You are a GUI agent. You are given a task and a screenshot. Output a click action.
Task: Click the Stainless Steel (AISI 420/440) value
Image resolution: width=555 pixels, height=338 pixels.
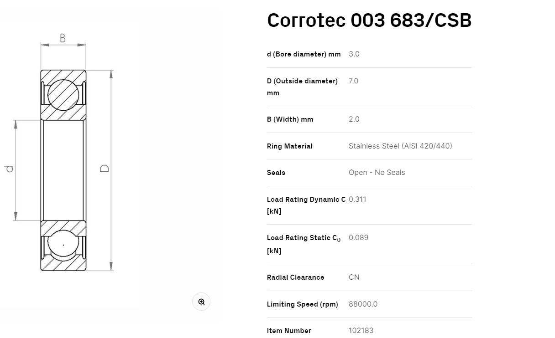coord(400,146)
